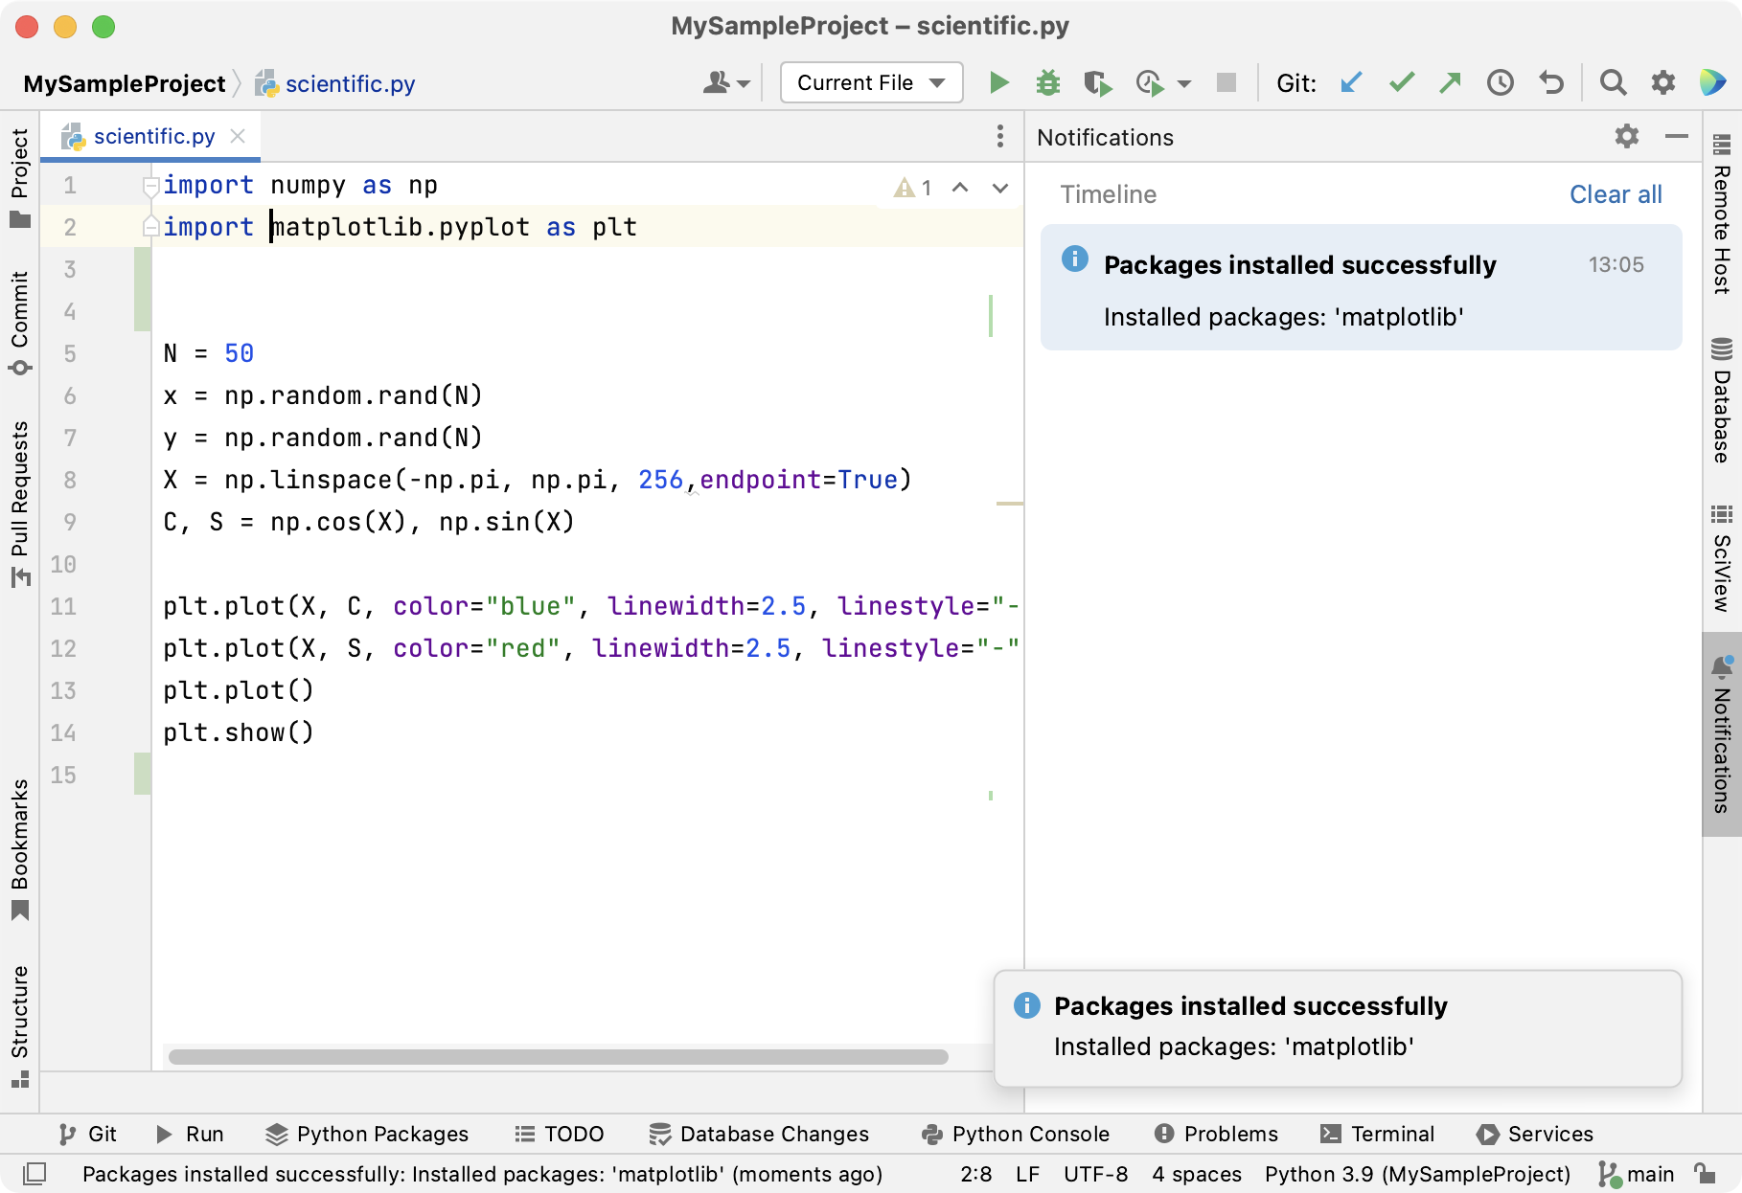Commit changes with the Git checkmark icon
The image size is (1742, 1193).
tap(1401, 82)
